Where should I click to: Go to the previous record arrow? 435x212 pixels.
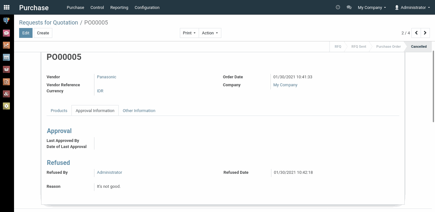(x=416, y=33)
